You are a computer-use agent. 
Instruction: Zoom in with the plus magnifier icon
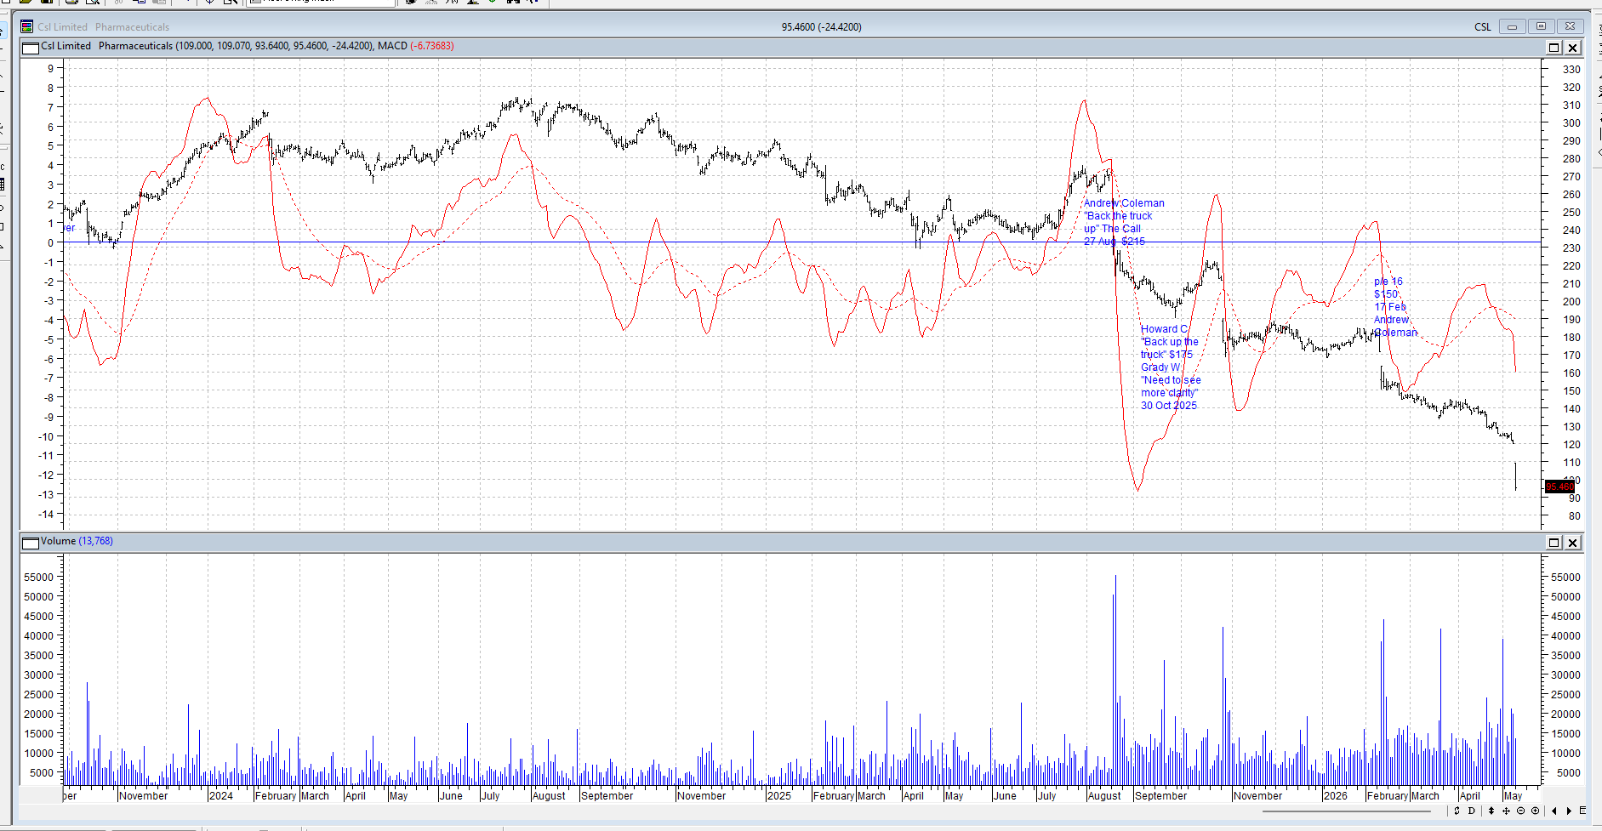[x=1535, y=811]
